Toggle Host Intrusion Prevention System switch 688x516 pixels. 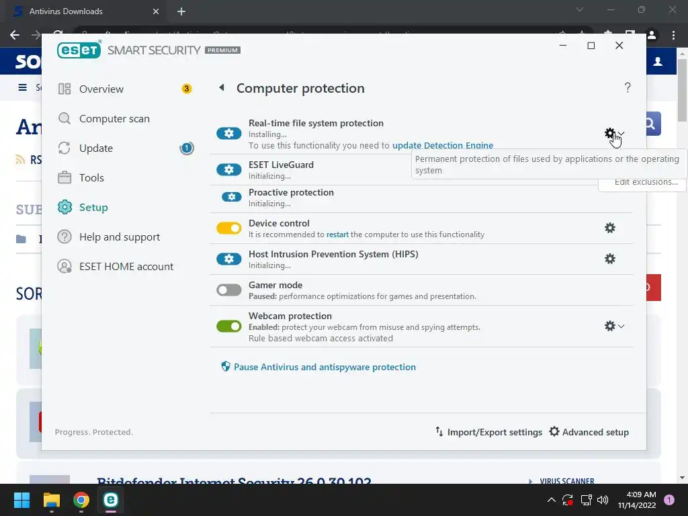coord(228,259)
